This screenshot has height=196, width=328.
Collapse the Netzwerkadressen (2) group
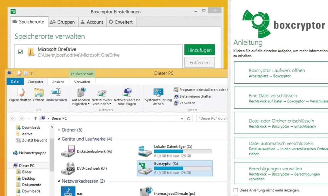59,181
